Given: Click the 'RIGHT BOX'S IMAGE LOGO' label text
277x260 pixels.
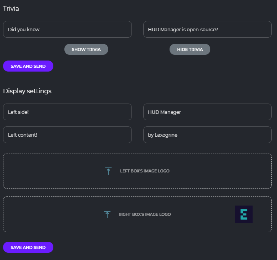Looking at the screenshot, I should (145, 214).
